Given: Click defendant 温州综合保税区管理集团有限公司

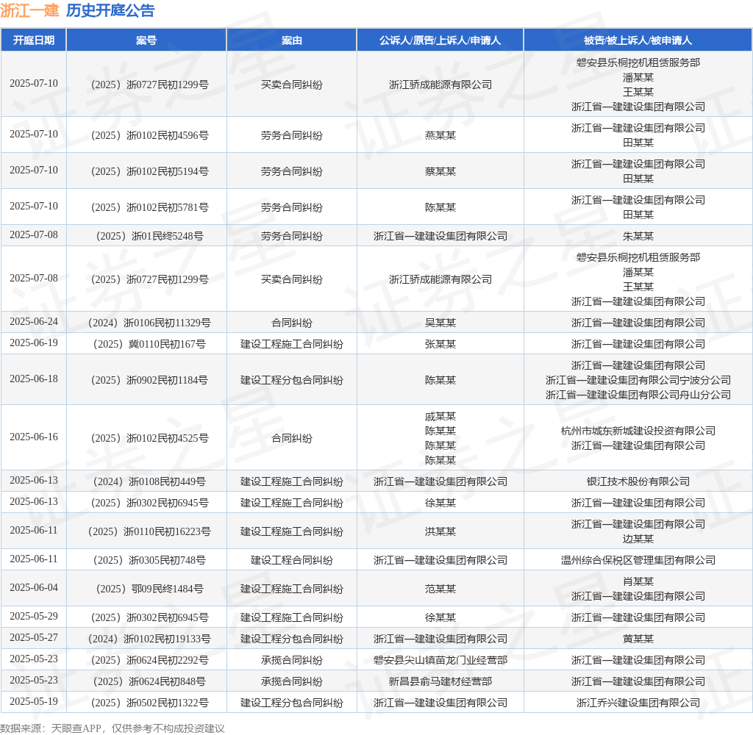Looking at the screenshot, I should pos(638,560).
